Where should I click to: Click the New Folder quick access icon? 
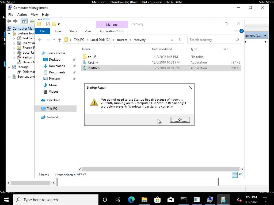[54, 24]
